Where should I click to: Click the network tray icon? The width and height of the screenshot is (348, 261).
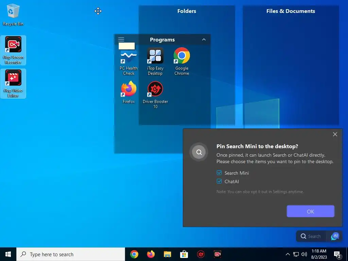[296, 254]
